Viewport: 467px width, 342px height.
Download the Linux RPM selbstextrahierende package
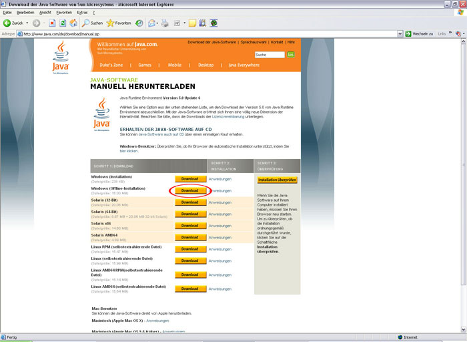tap(191, 249)
